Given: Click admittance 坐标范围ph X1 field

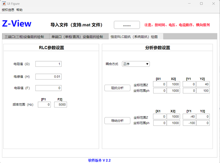Looking at the screenshot, I should click(x=160, y=123).
